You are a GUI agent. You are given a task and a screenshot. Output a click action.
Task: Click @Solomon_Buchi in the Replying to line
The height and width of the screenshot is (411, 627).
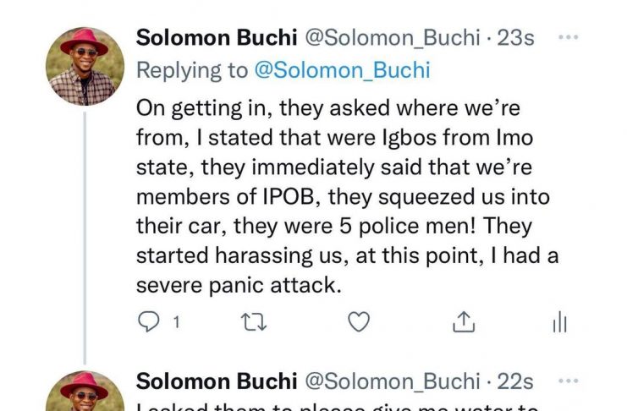point(342,71)
